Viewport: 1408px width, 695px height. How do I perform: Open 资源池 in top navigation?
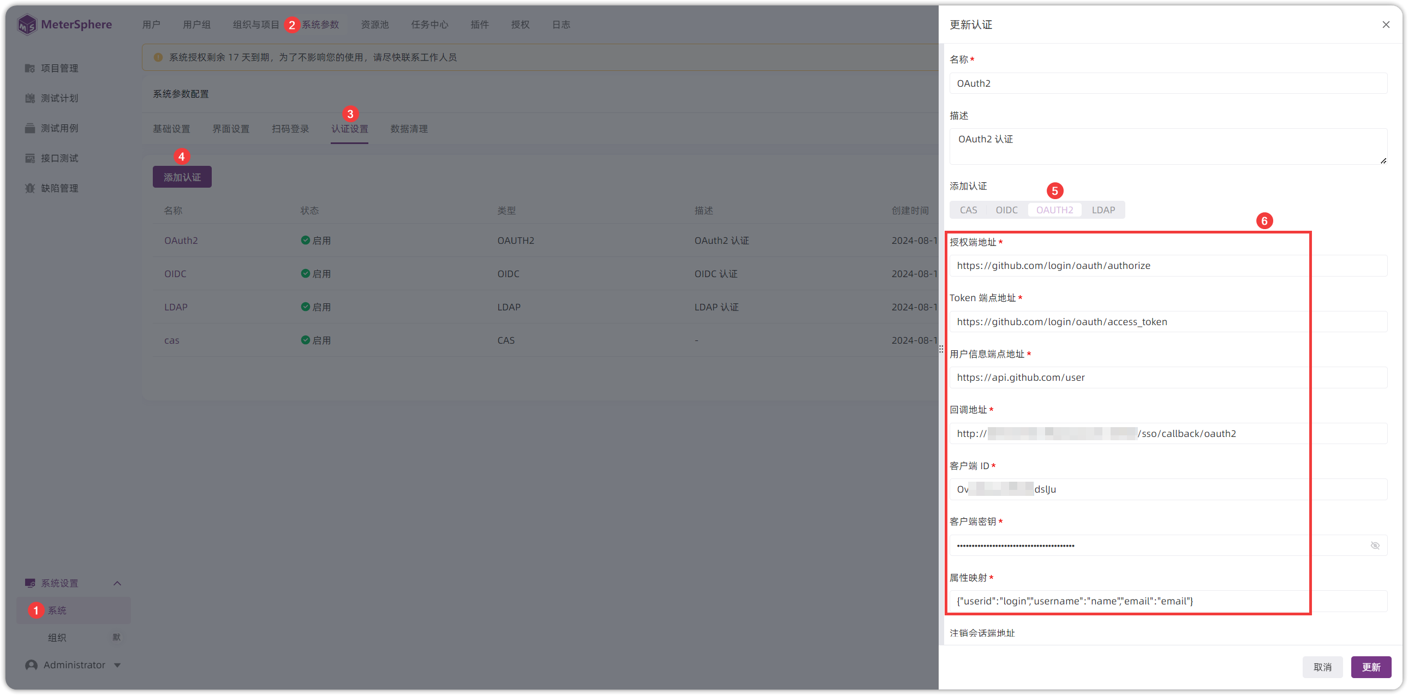click(374, 25)
